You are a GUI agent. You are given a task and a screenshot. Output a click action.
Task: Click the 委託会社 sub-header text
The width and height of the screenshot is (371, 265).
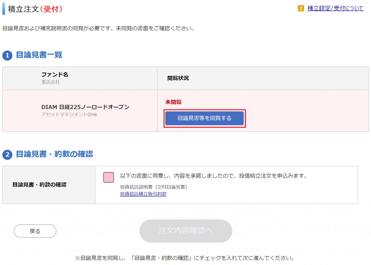[51, 82]
